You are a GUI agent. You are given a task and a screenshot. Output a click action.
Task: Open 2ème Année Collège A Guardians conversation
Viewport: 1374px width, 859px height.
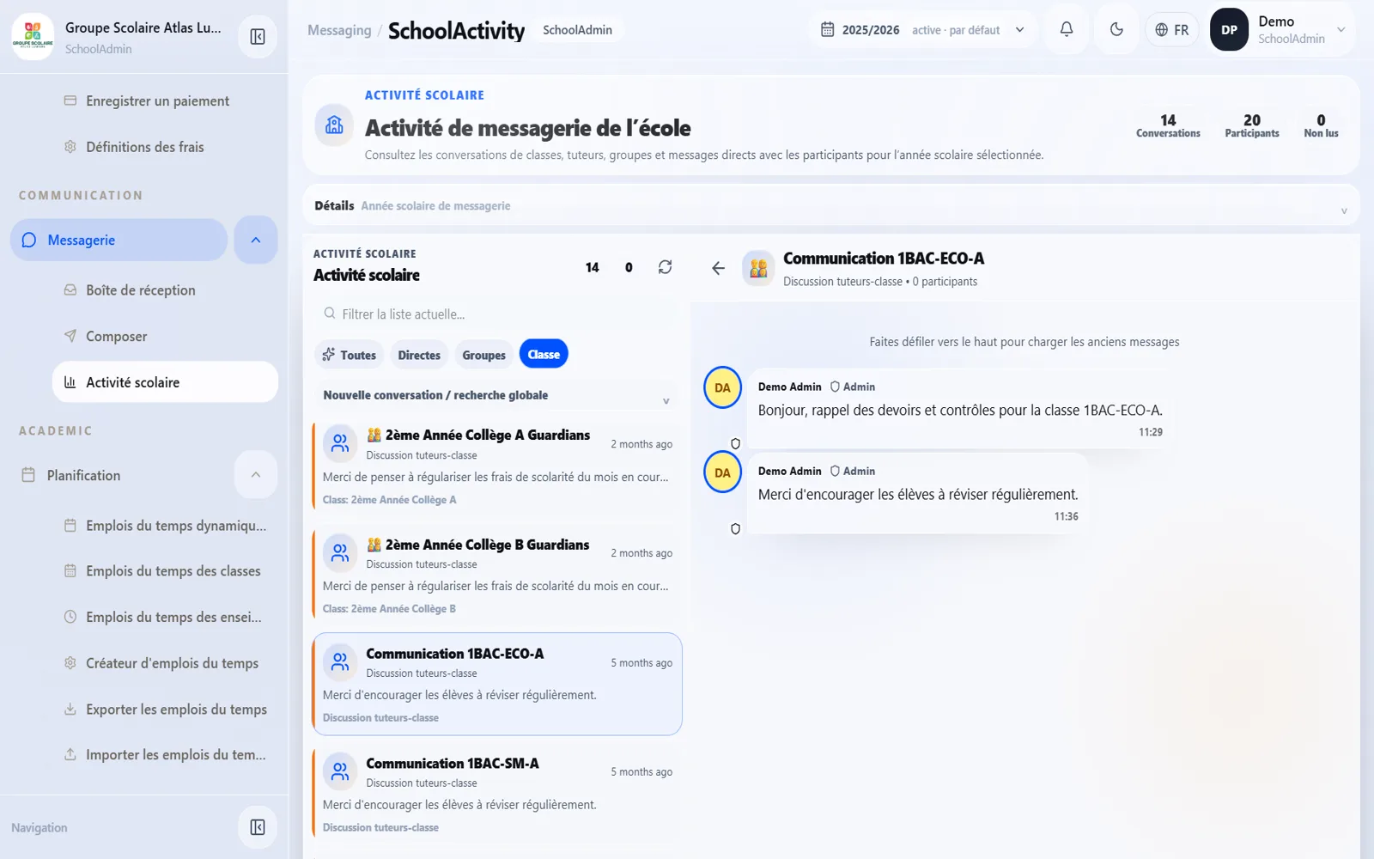(x=497, y=466)
